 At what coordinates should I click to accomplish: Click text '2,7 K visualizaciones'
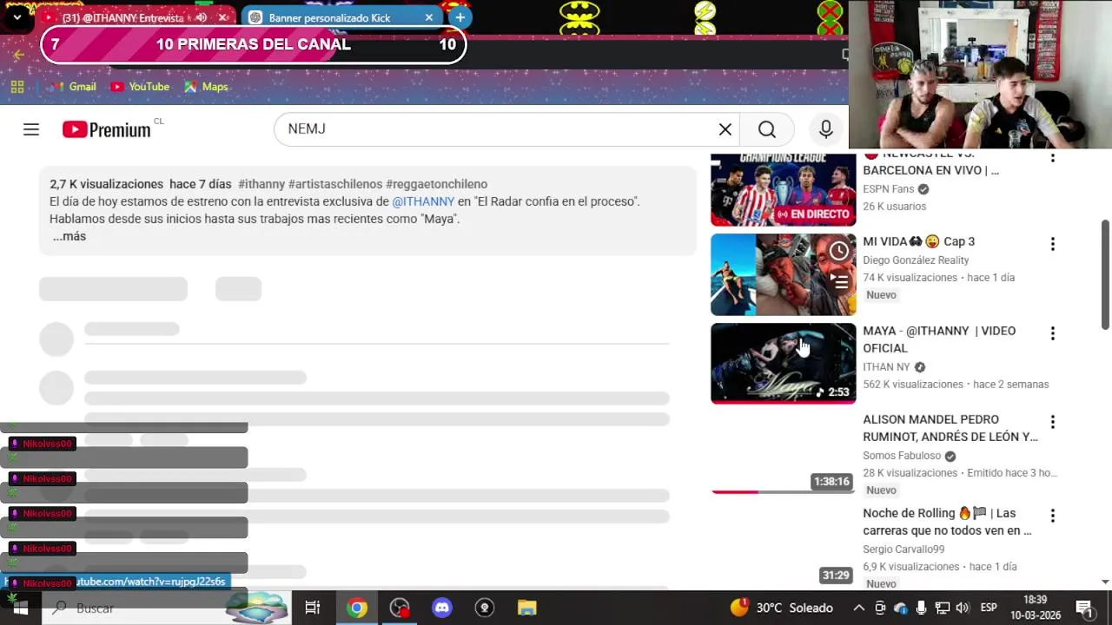(107, 184)
